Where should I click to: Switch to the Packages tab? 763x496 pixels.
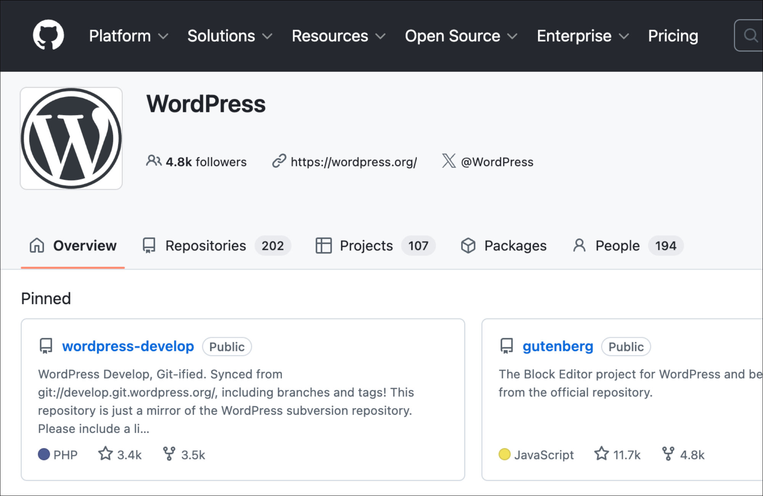pyautogui.click(x=504, y=246)
